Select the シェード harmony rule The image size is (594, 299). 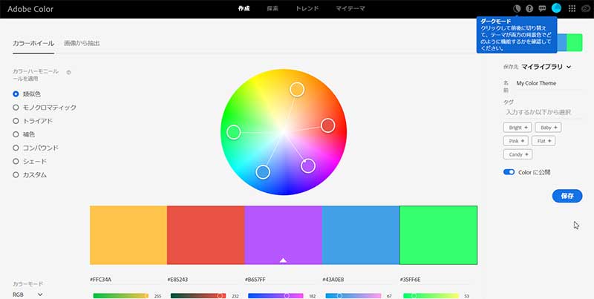[x=30, y=162]
